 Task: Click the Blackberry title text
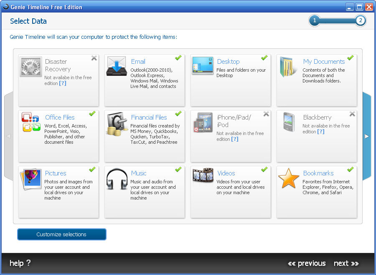pyautogui.click(x=317, y=117)
